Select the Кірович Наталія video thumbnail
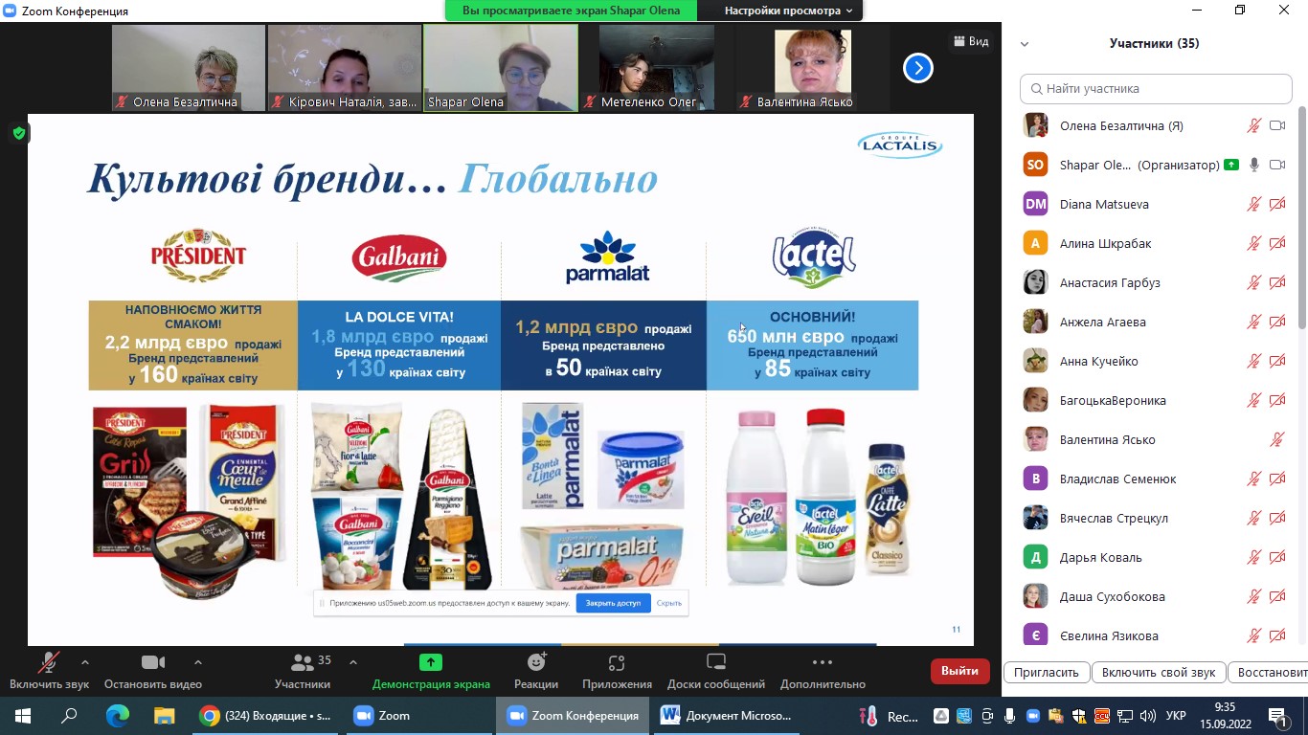 [x=345, y=68]
